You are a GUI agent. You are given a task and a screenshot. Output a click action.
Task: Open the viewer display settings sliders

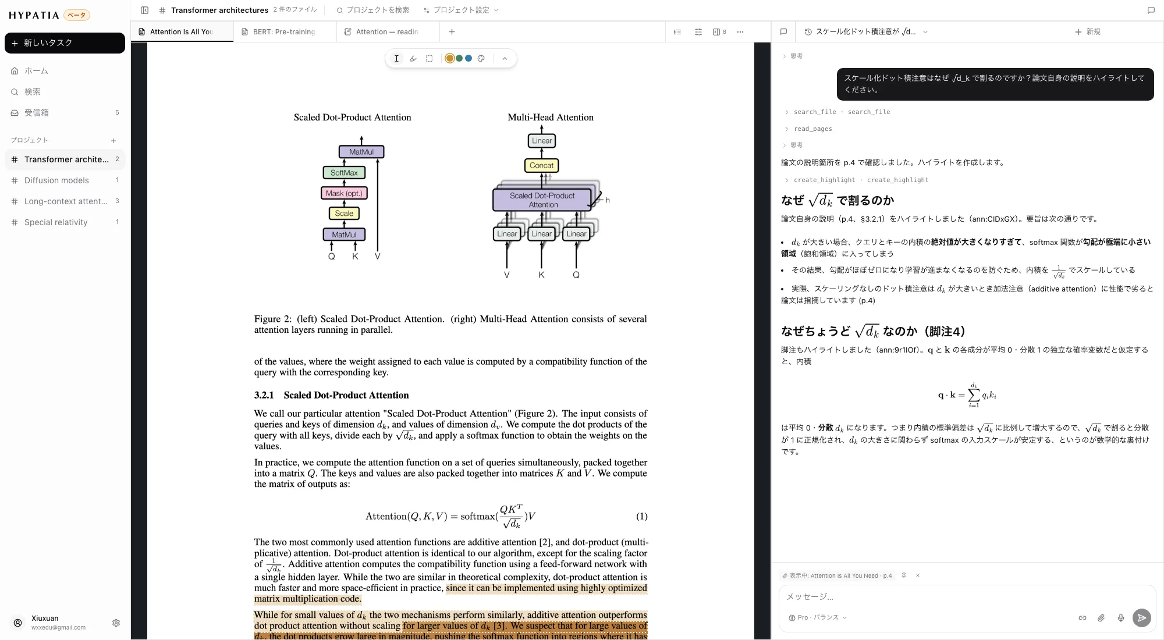[x=698, y=32]
